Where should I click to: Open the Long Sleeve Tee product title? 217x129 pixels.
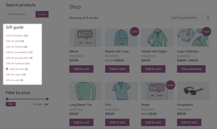(x=80, y=105)
